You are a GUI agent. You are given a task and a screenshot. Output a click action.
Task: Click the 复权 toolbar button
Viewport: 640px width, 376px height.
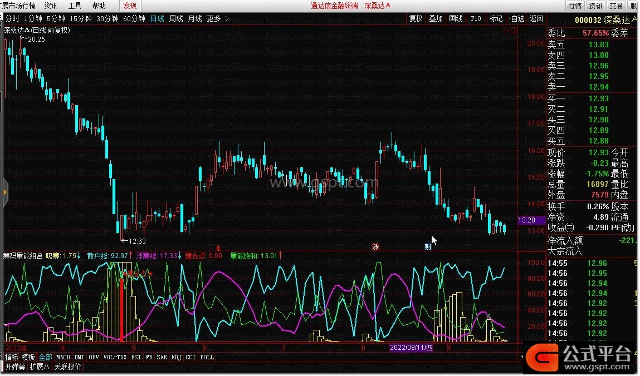point(416,19)
